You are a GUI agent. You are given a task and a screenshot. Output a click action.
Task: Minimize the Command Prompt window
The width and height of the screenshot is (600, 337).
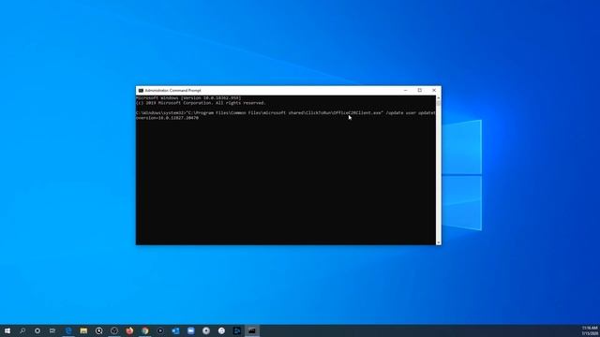coord(406,91)
